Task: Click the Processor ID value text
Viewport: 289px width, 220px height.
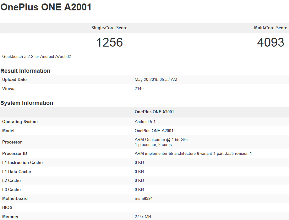Action: coord(193,154)
